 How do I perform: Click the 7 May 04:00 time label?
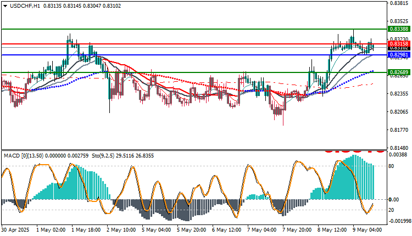[x=262, y=230]
